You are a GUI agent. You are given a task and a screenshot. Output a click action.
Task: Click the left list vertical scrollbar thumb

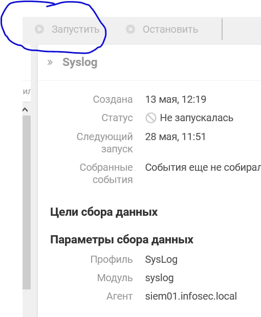pos(27,202)
